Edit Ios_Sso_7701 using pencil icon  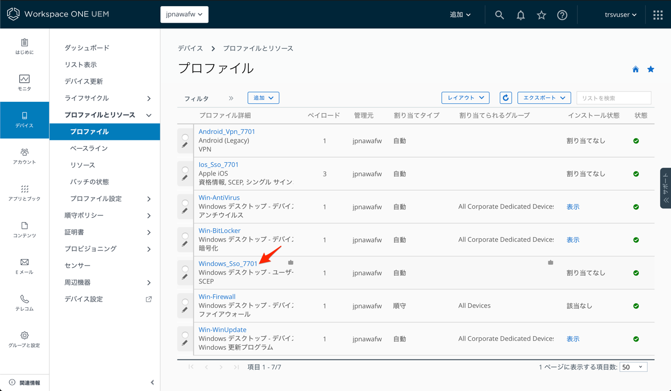185,179
